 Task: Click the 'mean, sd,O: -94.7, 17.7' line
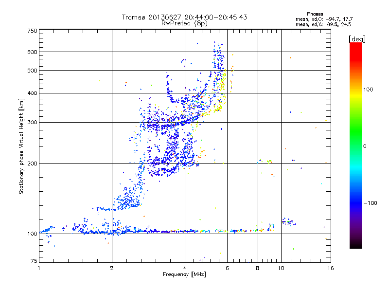(x=324, y=19)
